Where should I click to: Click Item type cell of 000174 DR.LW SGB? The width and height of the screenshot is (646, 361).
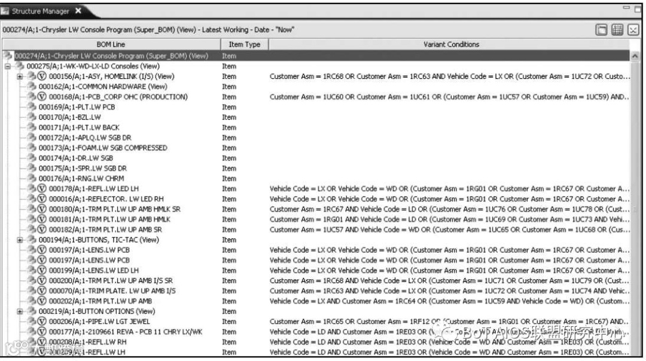click(229, 158)
